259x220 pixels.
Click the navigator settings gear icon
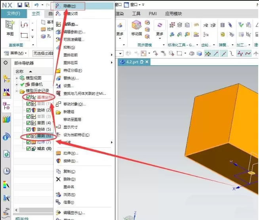[x=6, y=63]
